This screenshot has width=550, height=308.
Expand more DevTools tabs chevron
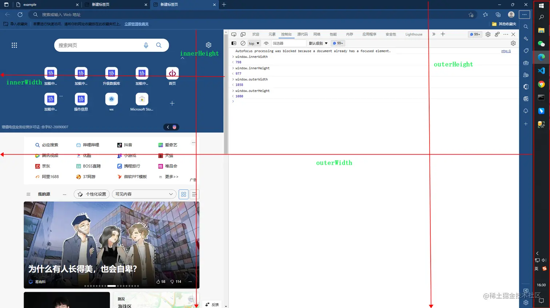434,34
